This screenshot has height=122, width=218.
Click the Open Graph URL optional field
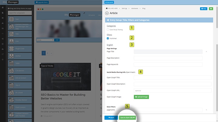173,90
